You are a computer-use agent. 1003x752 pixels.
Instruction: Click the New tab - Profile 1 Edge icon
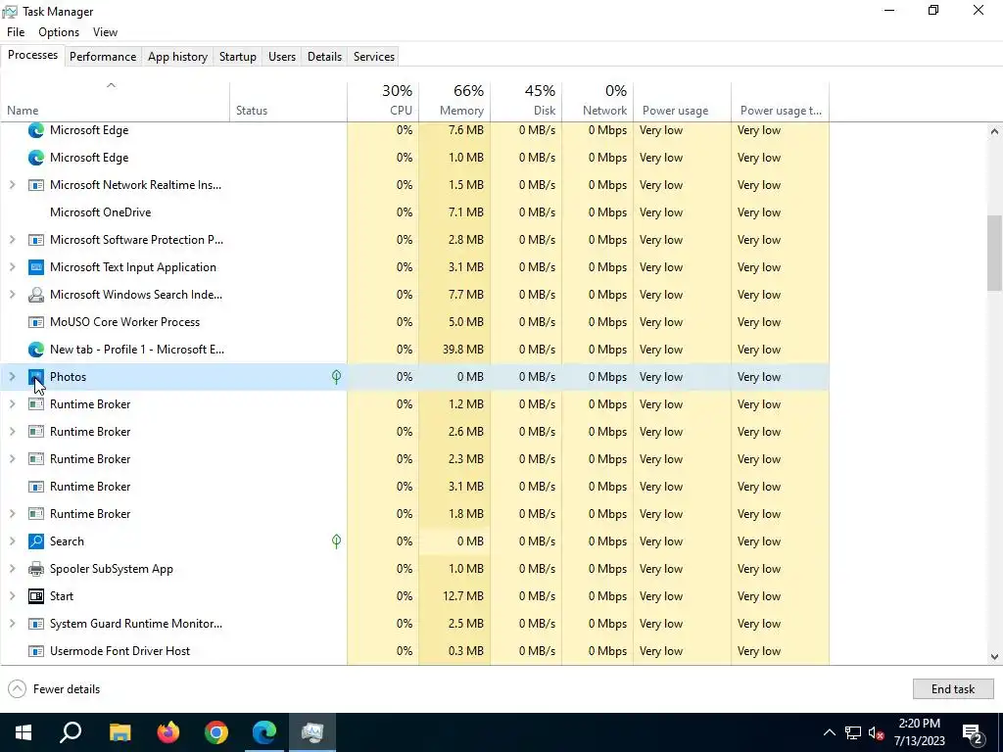point(36,350)
